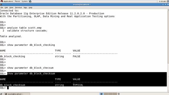The width and height of the screenshot is (169, 95).
Task: Click the TYPICAL value of db_block_checksum
Action: [78, 85]
